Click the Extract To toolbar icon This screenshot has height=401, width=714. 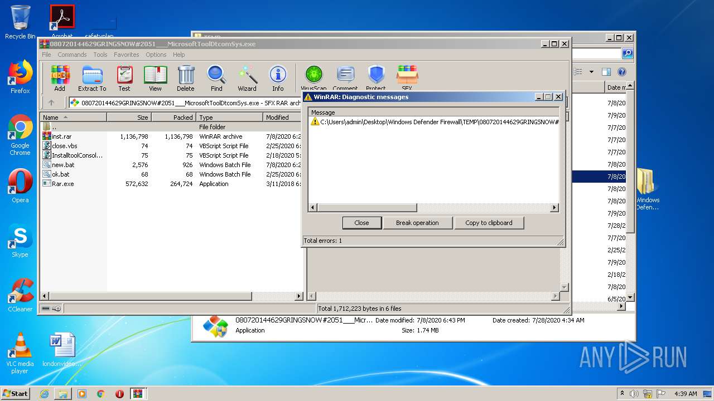[x=92, y=78]
